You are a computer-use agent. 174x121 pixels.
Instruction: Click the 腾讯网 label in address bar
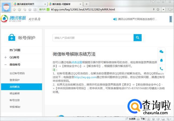(42, 10)
